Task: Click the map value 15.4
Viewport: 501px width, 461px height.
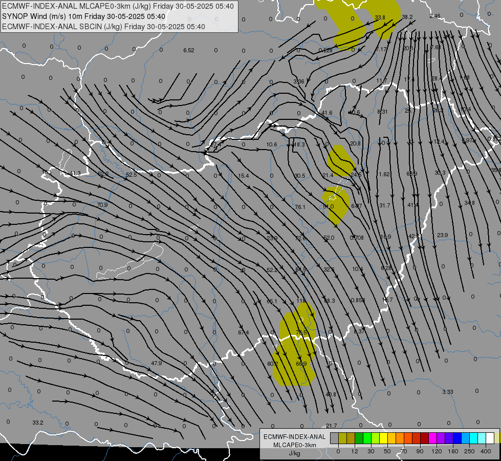Action: 244,176
